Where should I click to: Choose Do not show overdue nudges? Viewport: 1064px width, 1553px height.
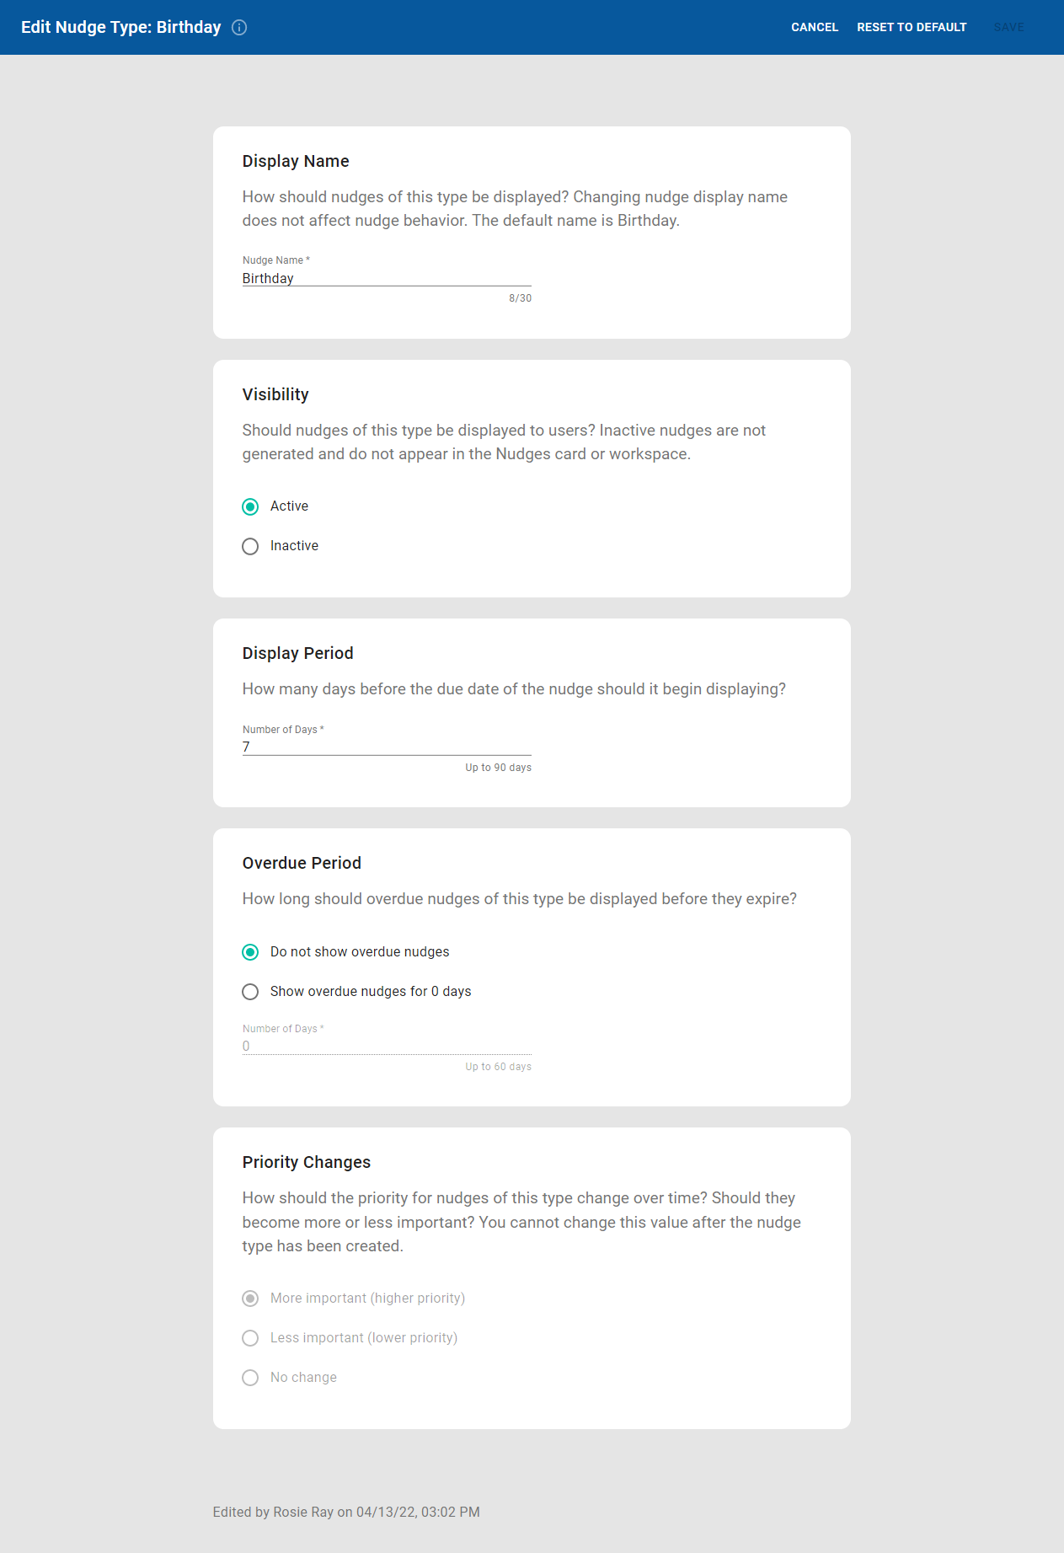coord(250,952)
